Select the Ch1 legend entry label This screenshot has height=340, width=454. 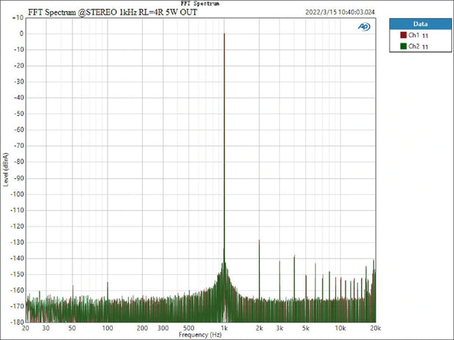(414, 34)
